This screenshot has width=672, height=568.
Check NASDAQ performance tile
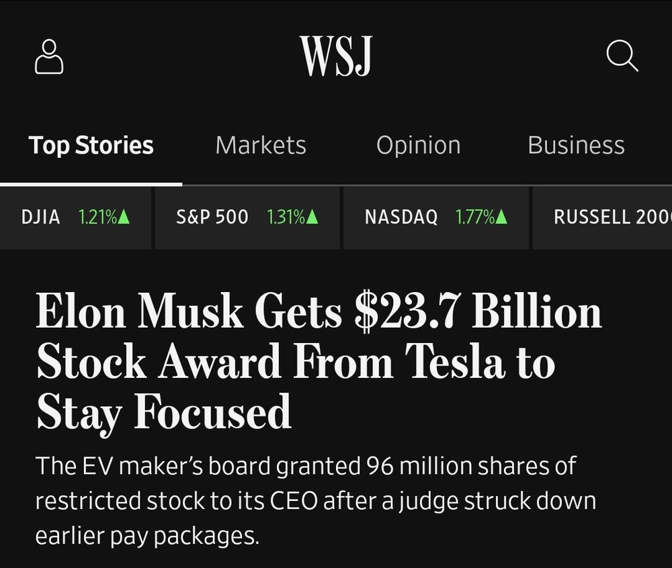436,217
